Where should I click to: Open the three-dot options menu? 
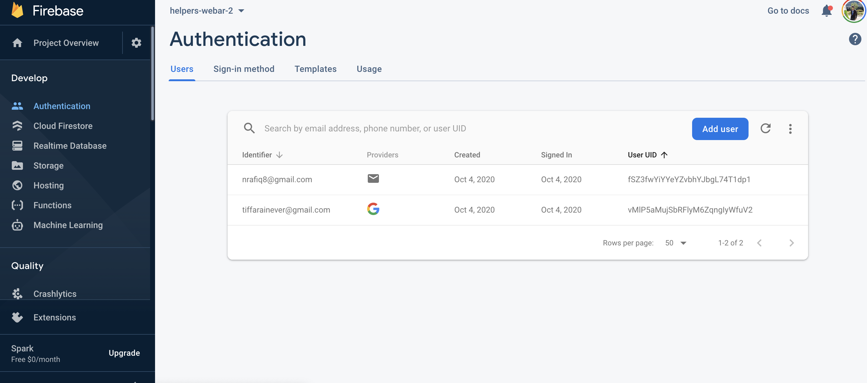(x=790, y=129)
